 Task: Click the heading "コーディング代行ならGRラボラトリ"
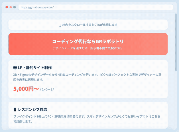click(88, 41)
